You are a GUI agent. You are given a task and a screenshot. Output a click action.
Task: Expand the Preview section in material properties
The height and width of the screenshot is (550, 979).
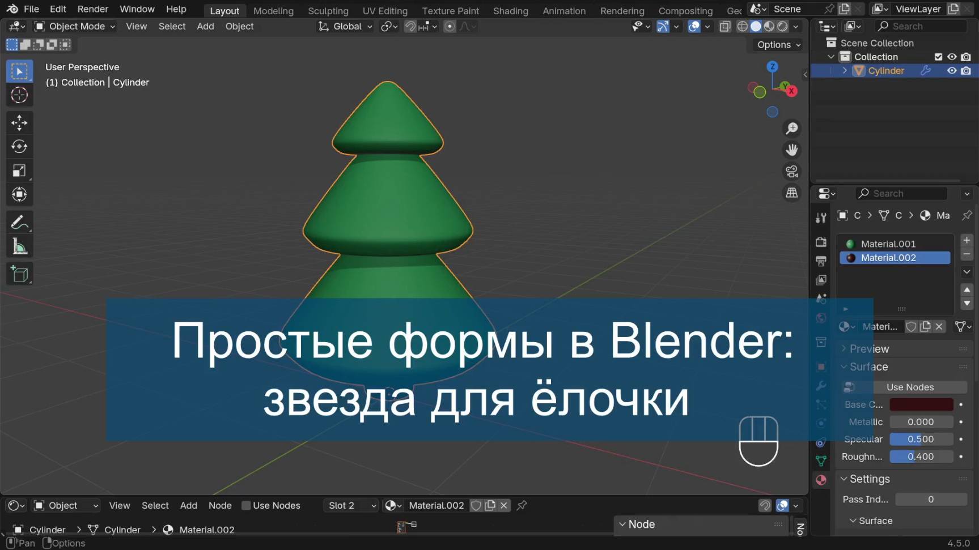[x=870, y=349]
